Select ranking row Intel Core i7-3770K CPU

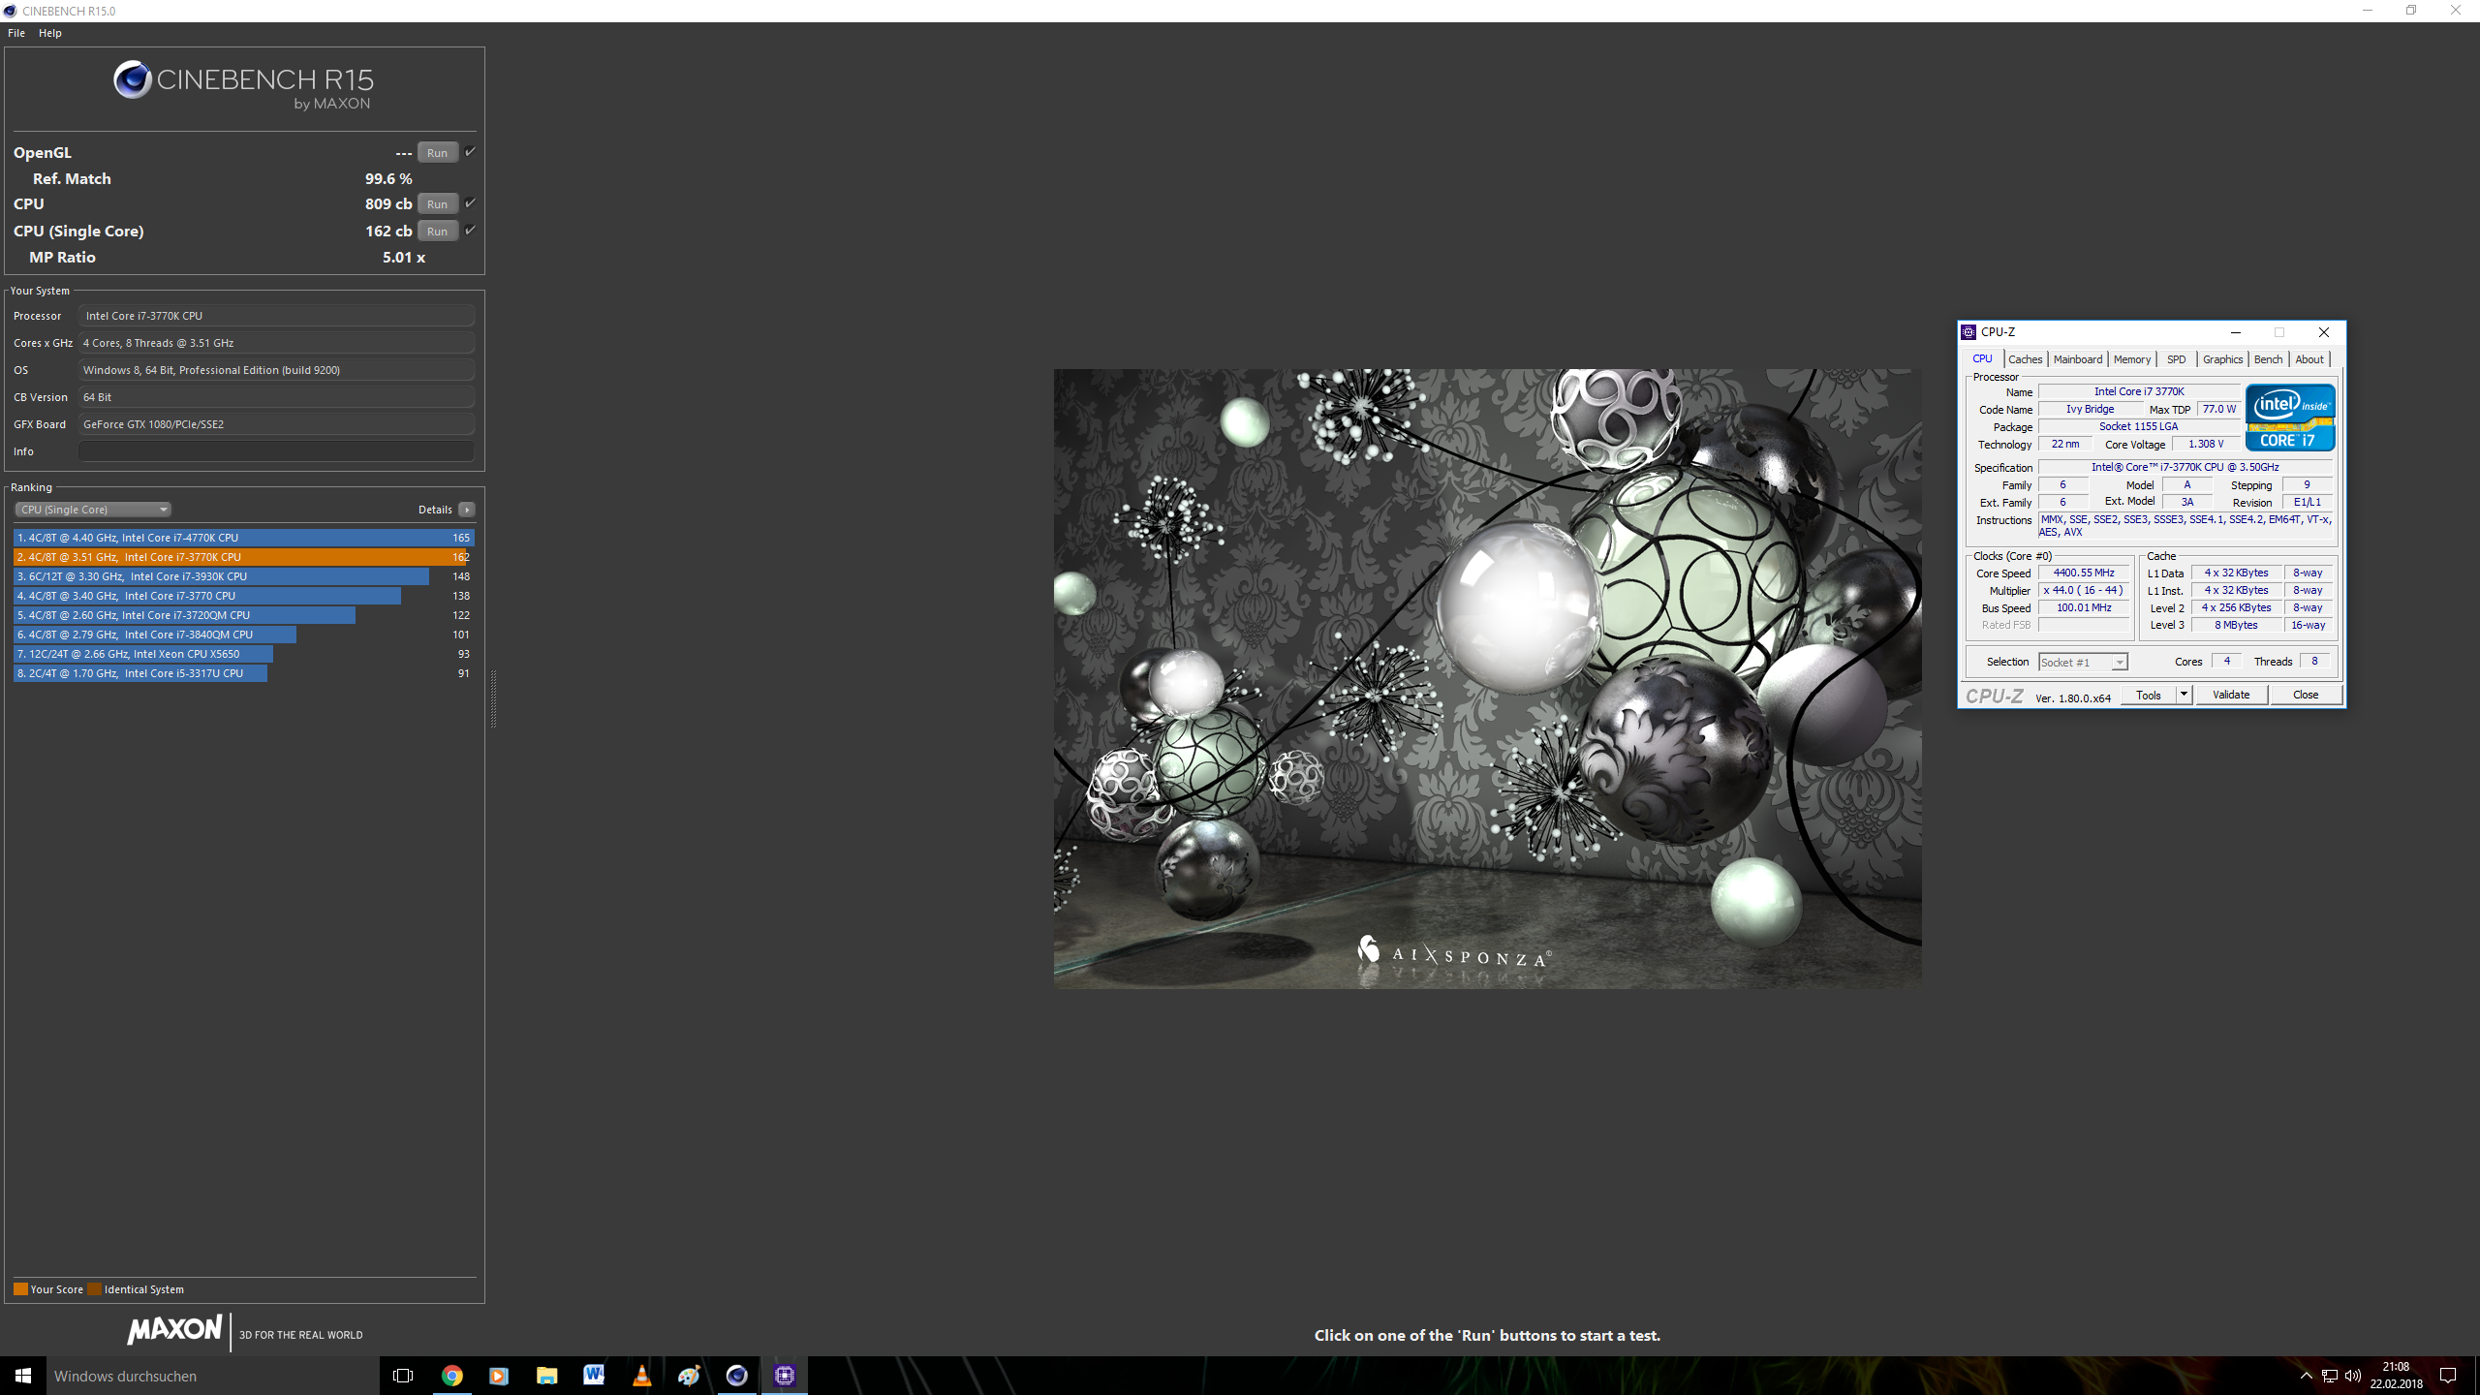pyautogui.click(x=243, y=557)
